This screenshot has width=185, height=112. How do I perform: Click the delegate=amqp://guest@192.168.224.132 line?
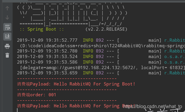pyautogui.click(x=102, y=68)
